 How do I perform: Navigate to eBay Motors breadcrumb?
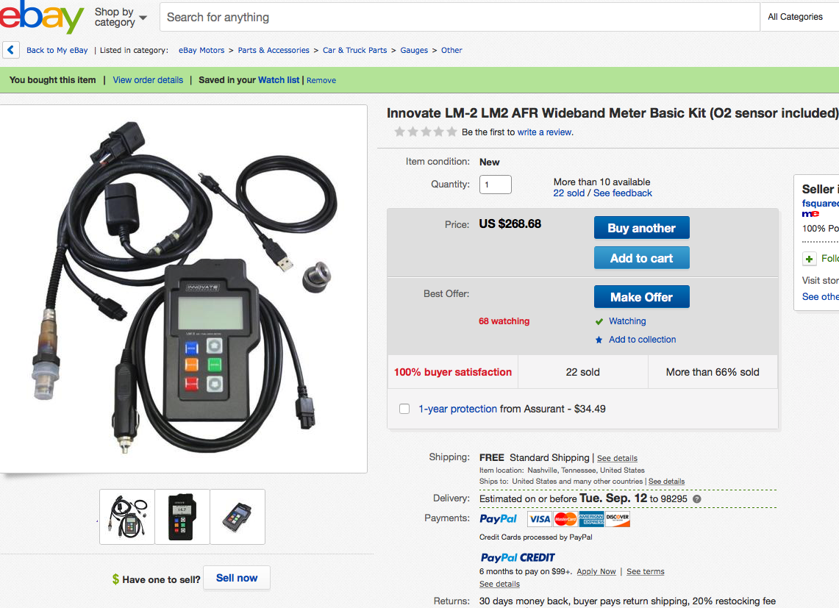coord(201,50)
